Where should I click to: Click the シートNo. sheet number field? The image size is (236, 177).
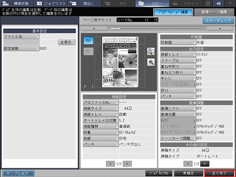click(x=137, y=20)
